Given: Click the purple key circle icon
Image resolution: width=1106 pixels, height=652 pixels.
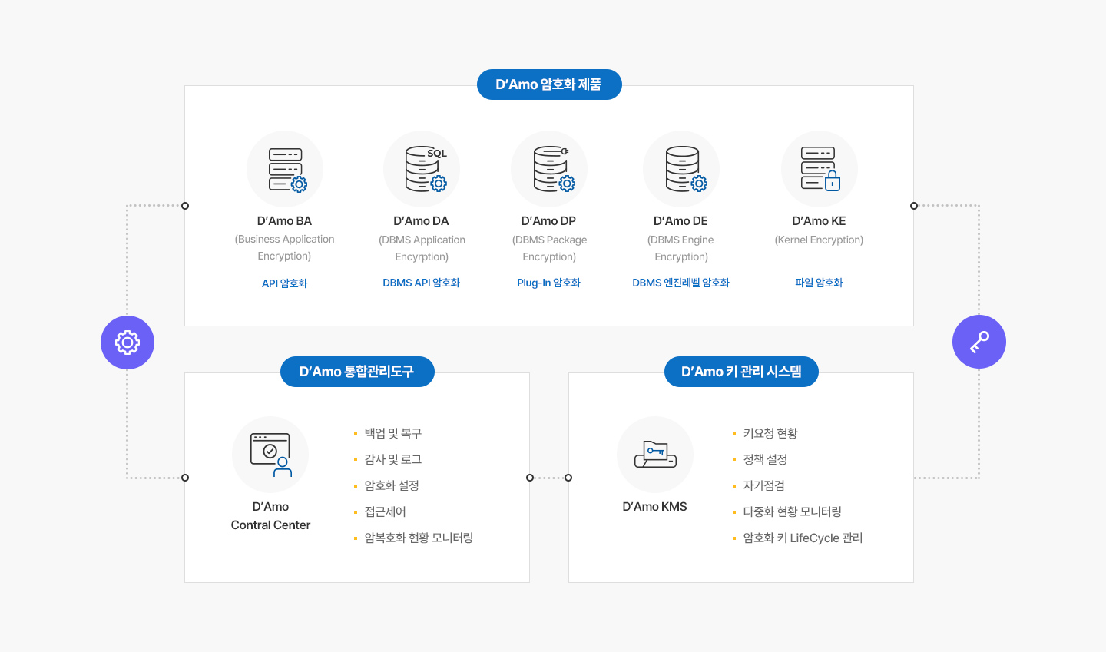Looking at the screenshot, I should tap(979, 342).
